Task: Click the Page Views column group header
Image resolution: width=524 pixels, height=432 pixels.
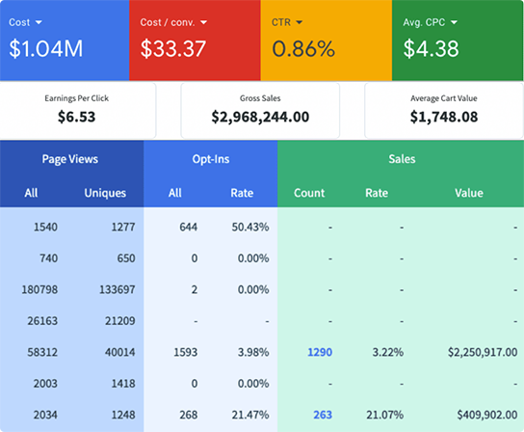Action: [70, 159]
